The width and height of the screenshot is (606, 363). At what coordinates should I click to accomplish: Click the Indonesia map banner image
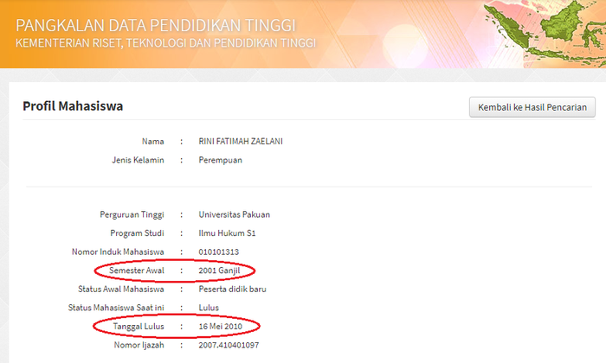pyautogui.click(x=545, y=33)
